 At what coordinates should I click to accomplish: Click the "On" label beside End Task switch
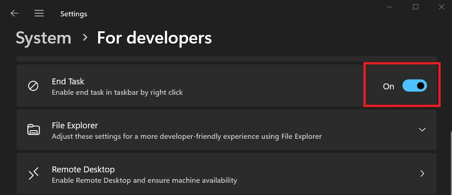coord(388,86)
